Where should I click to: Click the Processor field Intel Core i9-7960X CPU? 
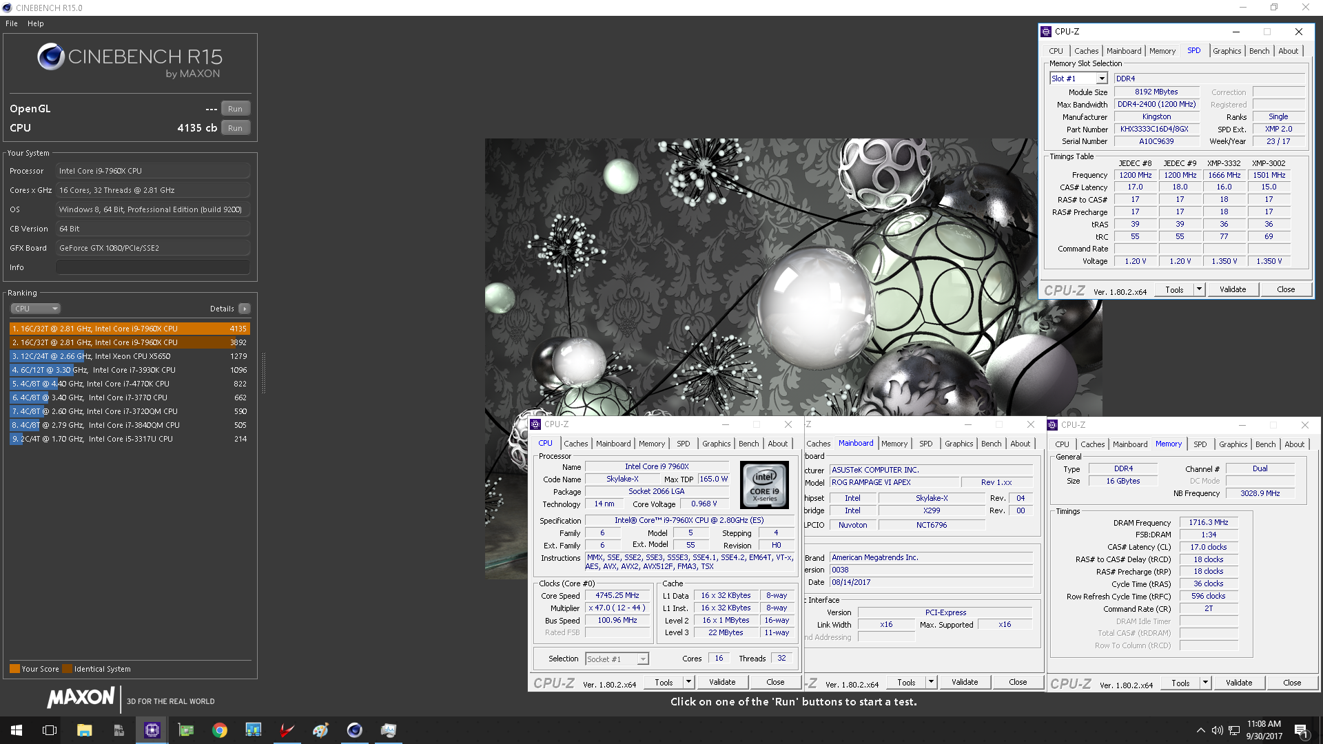pyautogui.click(x=153, y=171)
